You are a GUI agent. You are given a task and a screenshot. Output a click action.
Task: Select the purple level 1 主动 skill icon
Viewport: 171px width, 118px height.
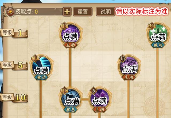[71, 34]
